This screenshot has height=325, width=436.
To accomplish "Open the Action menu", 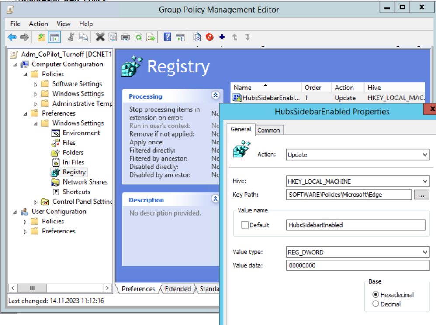I will coord(38,24).
